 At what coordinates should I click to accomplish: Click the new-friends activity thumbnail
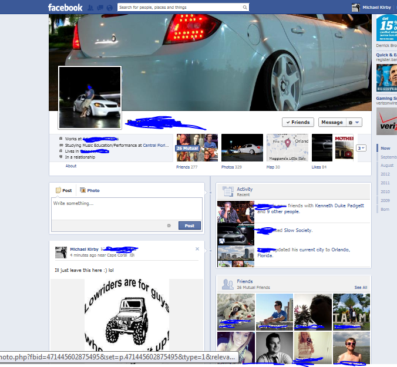235,212
